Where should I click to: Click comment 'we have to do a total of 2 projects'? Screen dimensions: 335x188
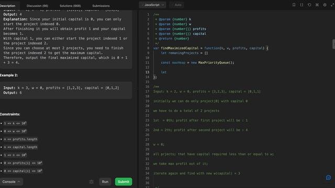point(186,111)
